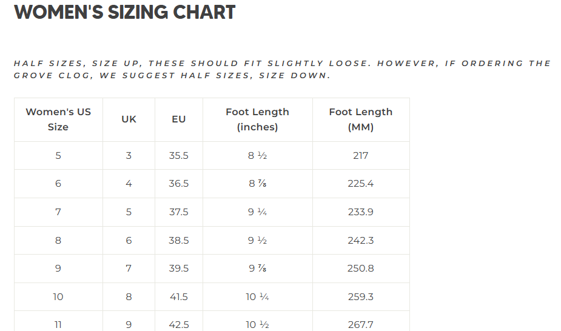Screen dimensions: 561x331
Task: Click the 242.3 millimeter cell
Action: (x=360, y=241)
